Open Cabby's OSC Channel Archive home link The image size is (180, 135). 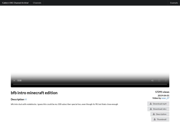pyautogui.click(x=15, y=3)
